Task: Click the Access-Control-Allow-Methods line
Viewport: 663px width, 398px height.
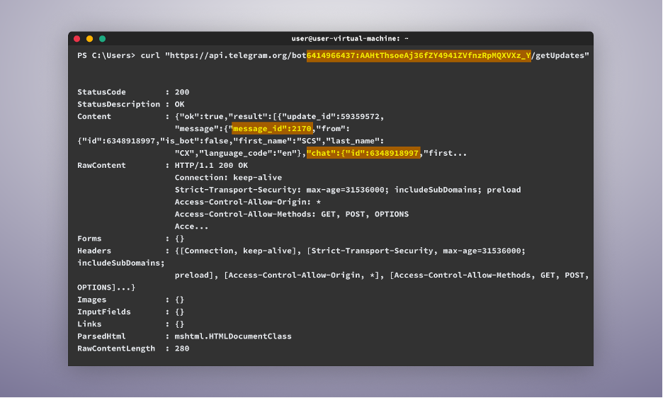Action: point(292,214)
